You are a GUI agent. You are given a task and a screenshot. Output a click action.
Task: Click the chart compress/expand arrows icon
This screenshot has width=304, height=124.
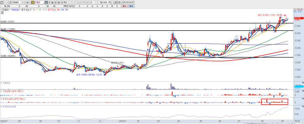tap(110, 2)
